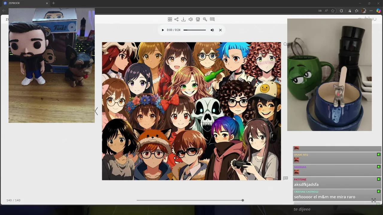Enter fullscreen with the expand arrows icon

(373, 200)
